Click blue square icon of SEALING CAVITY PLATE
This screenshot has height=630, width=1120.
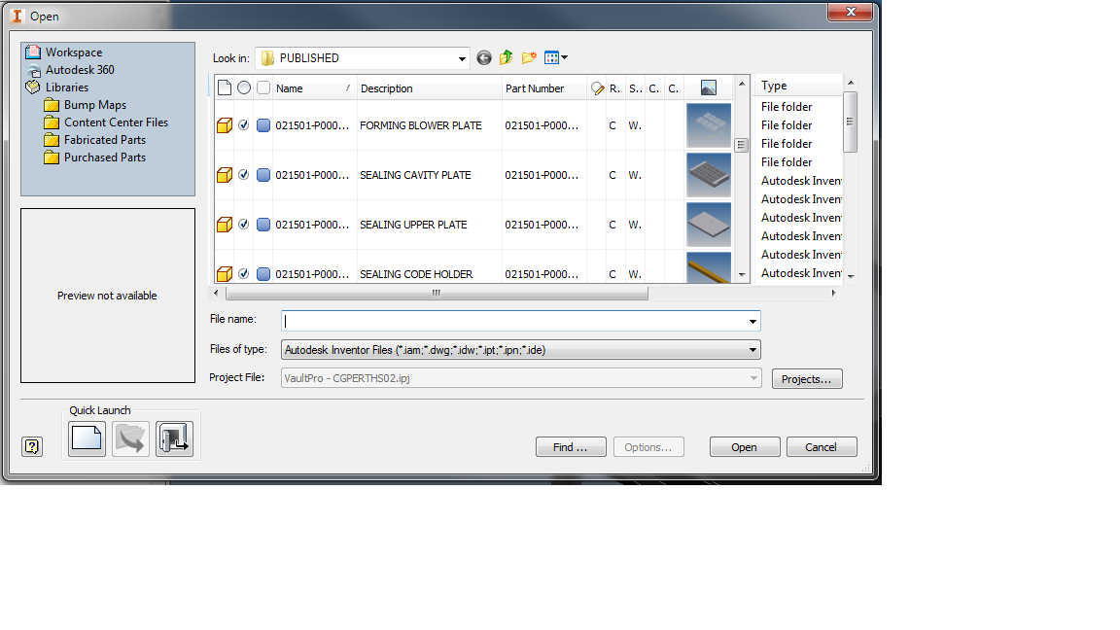click(263, 175)
